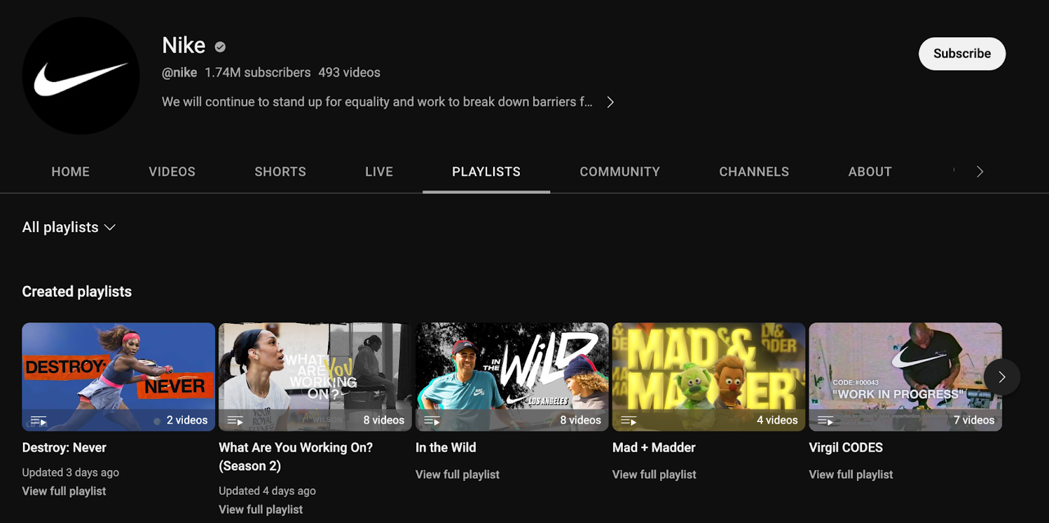
Task: Open the Mad + Madder playlist thumbnail
Action: click(x=709, y=377)
